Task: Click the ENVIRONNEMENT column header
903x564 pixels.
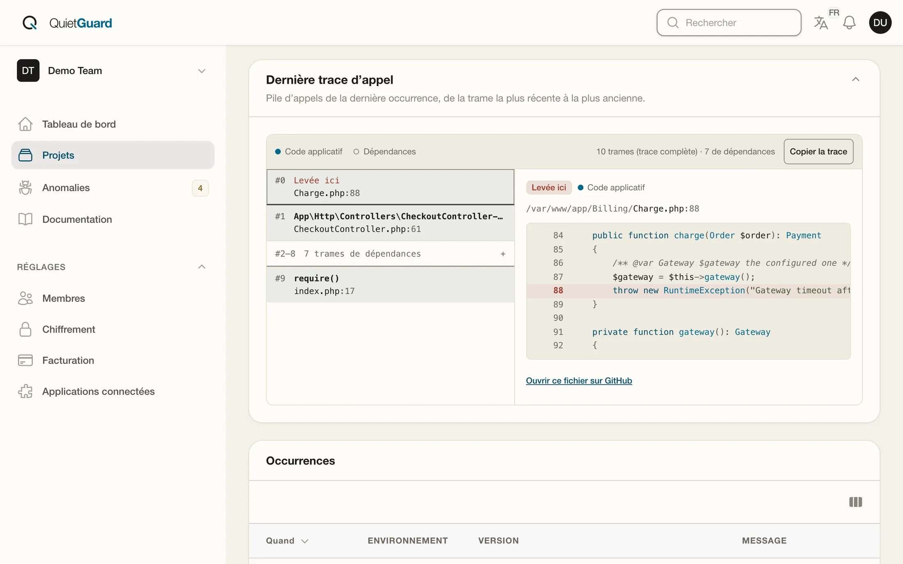Action: tap(408, 541)
